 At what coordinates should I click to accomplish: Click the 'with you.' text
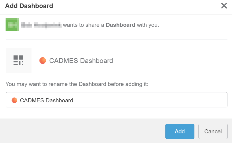148,25
